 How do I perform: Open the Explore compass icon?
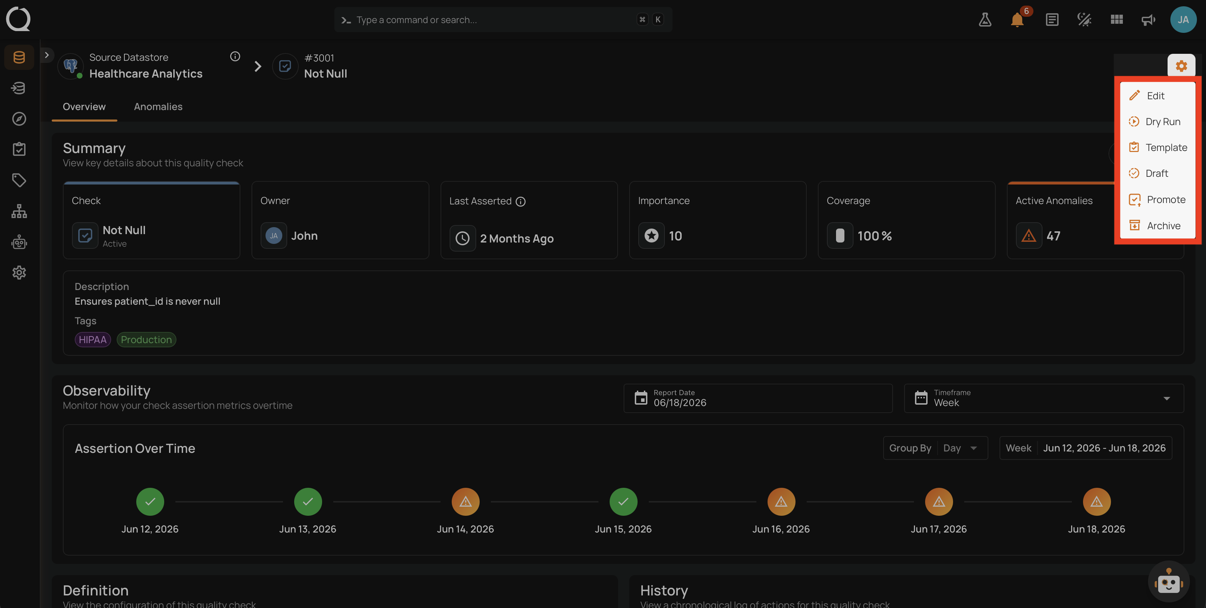[19, 118]
